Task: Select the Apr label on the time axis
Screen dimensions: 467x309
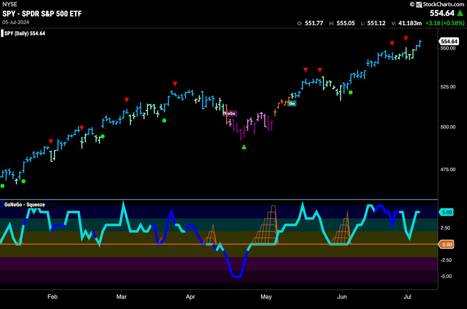Action: pyautogui.click(x=190, y=297)
